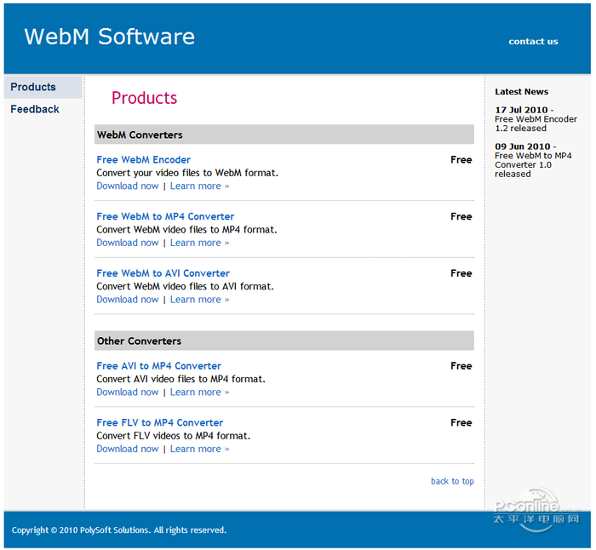This screenshot has height=550, width=596.
Task: Open the Products sidebar menu item
Action: click(33, 88)
